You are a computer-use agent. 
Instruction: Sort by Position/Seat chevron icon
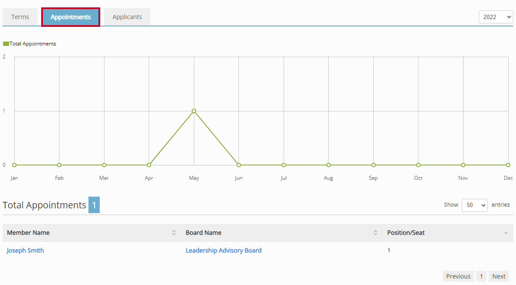[506, 233]
